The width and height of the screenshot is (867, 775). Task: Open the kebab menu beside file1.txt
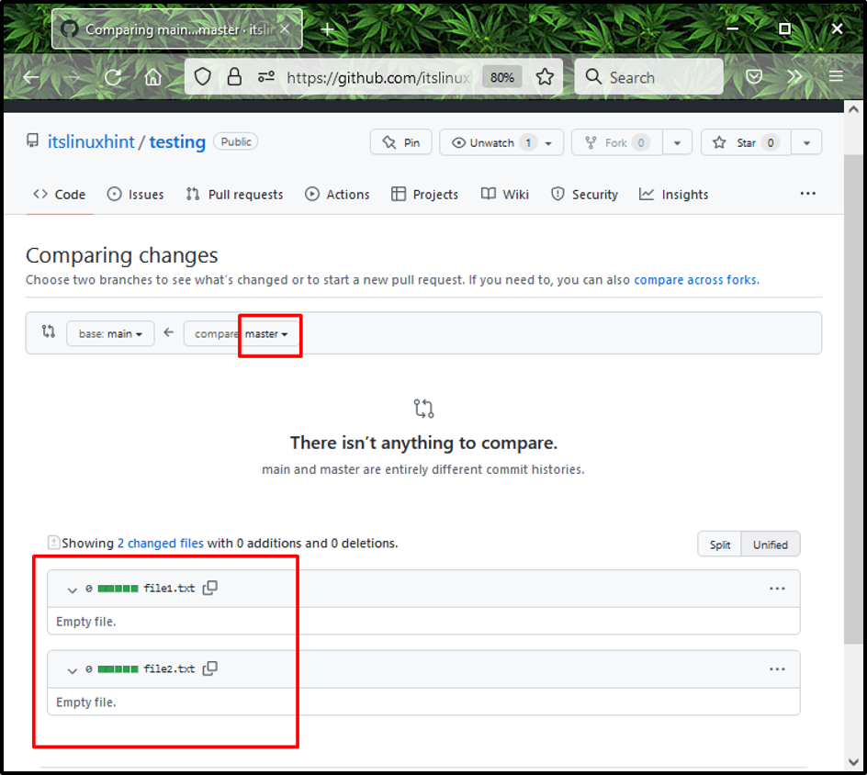coord(777,588)
